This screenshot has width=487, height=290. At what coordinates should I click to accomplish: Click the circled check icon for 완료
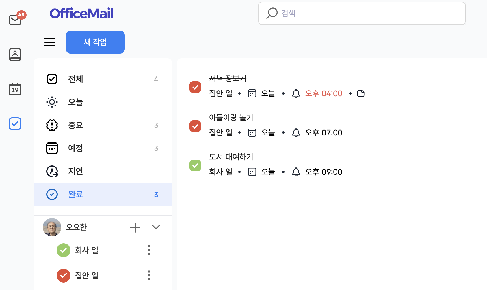(52, 194)
